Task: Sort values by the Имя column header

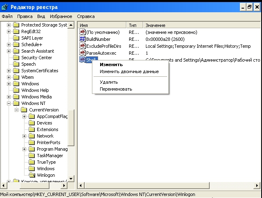Action: (102, 25)
